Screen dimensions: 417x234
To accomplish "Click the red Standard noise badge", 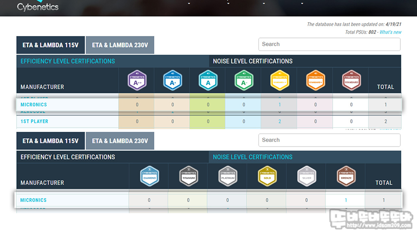I will click(x=352, y=80).
